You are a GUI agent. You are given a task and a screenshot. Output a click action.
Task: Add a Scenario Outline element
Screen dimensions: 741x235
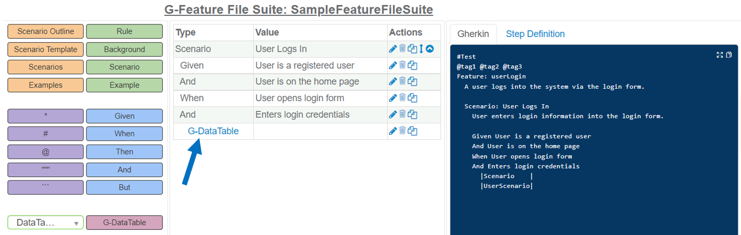pyautogui.click(x=46, y=31)
